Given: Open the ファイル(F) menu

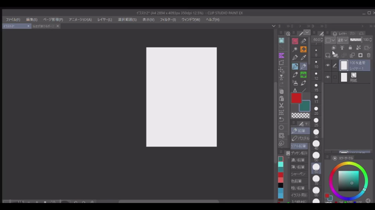Looking at the screenshot, I should click(13, 19).
